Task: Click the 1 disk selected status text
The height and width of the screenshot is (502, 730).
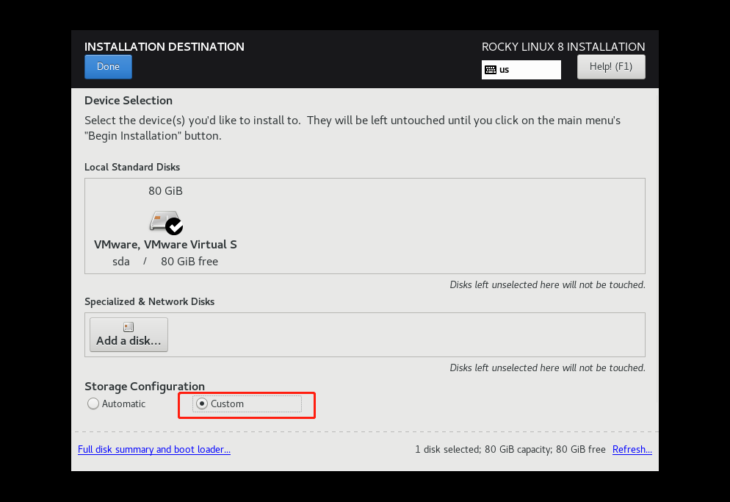Action: pos(510,449)
